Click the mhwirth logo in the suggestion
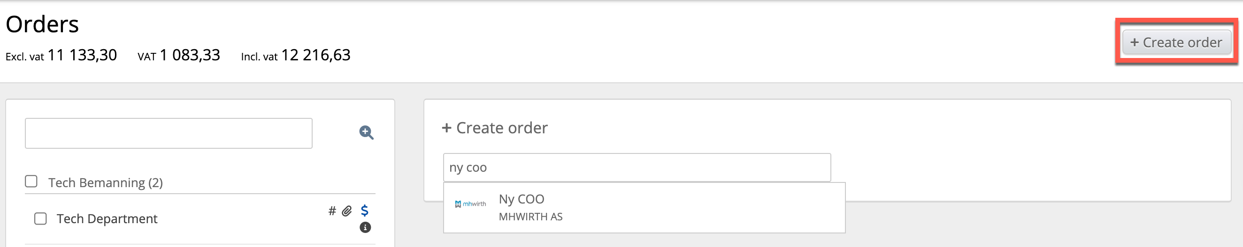Viewport: 1243px width, 247px height. pos(470,204)
